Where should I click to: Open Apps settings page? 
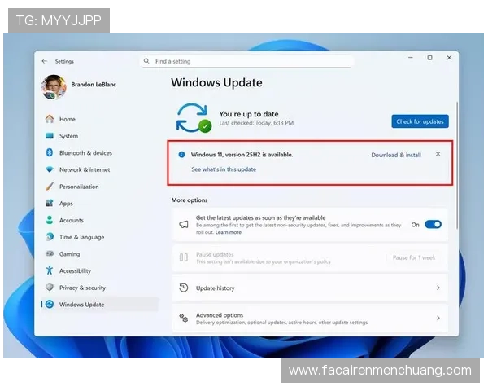click(x=66, y=204)
